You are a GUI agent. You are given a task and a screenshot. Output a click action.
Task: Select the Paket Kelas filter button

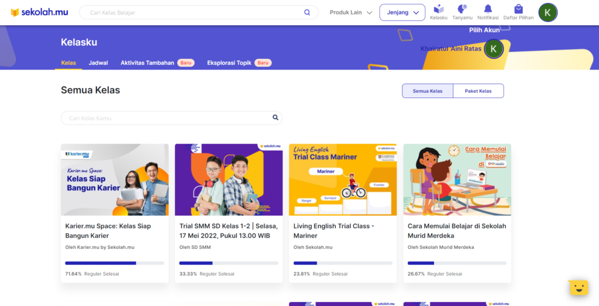pos(478,91)
